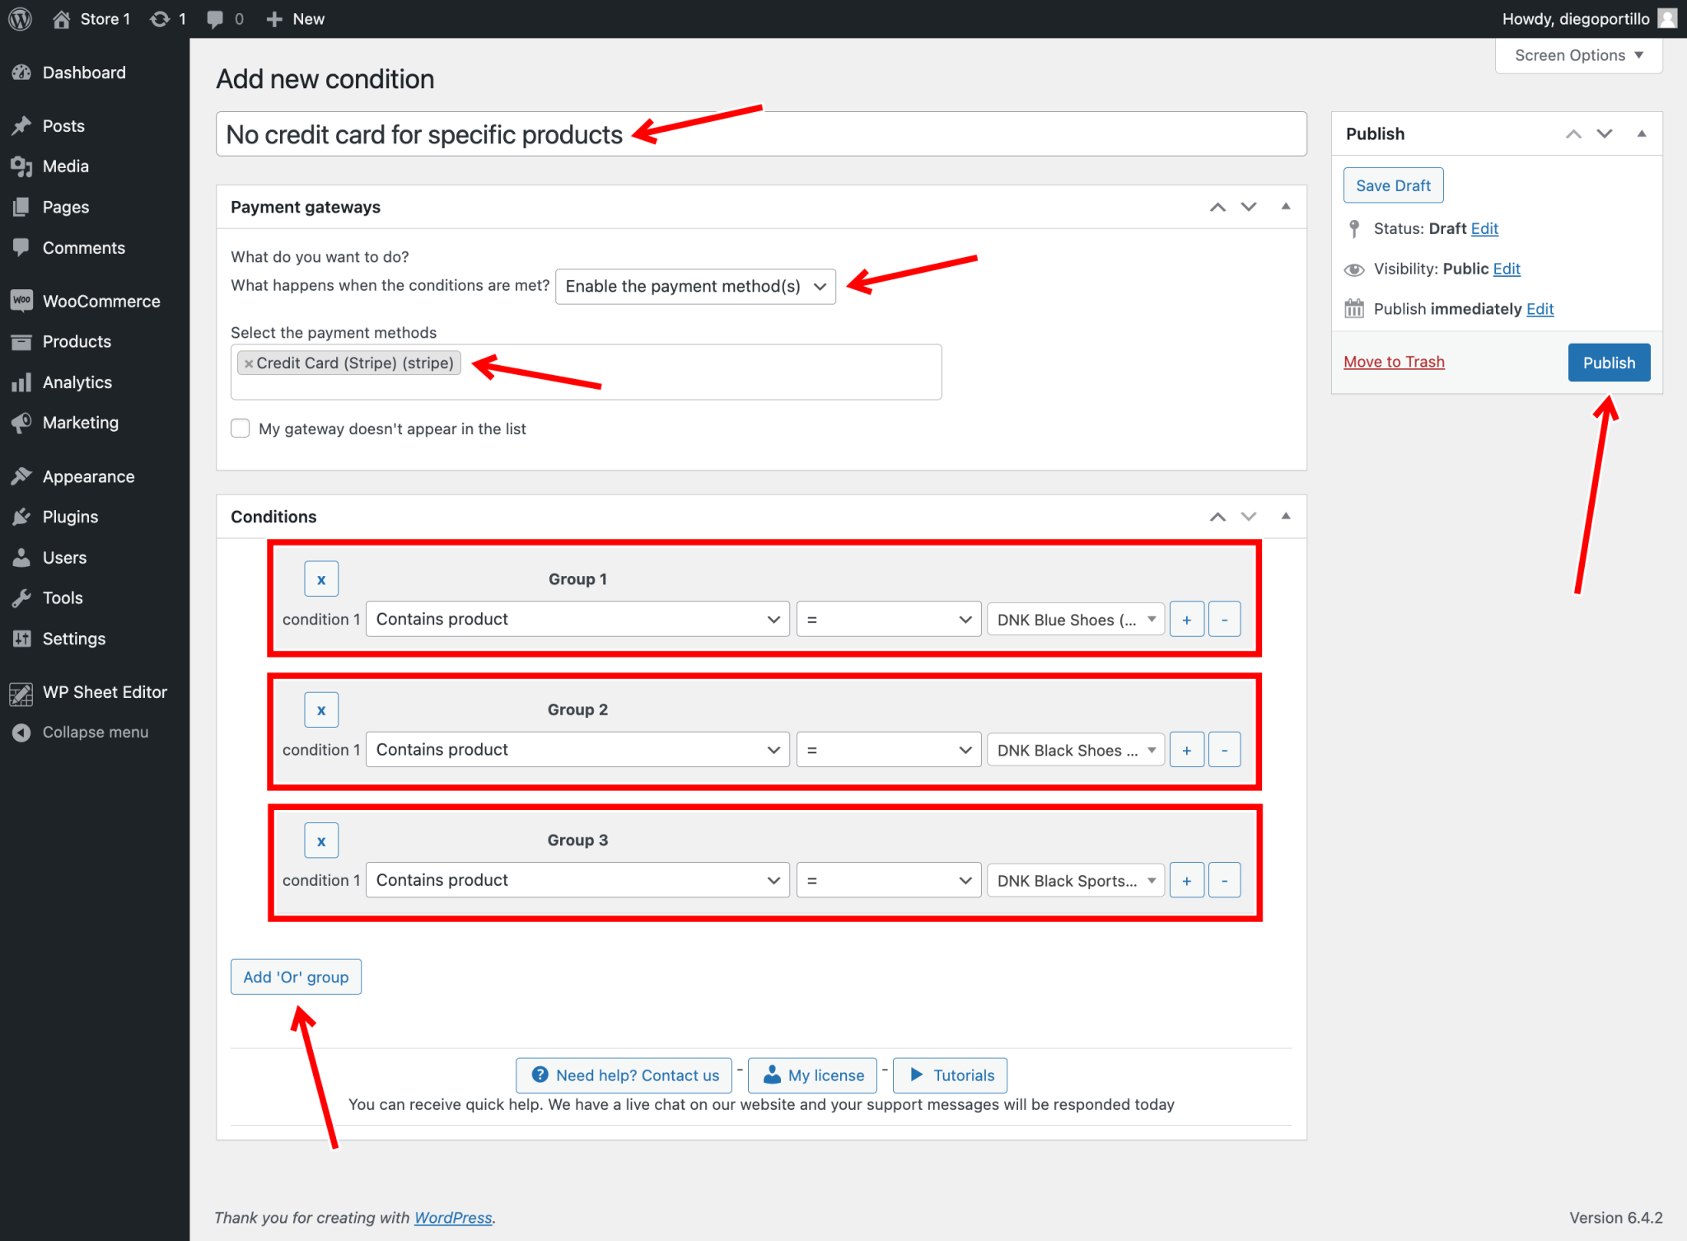Screen dimensions: 1687x1241
Task: Open comments bubble icon in admin bar
Action: [x=215, y=18]
